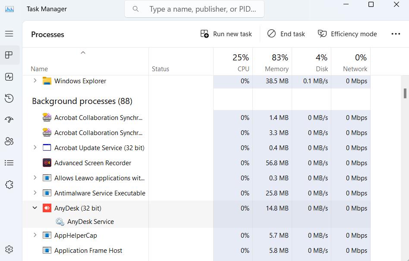Select the Processes page in the sidebar
The image size is (409, 261).
click(9, 55)
